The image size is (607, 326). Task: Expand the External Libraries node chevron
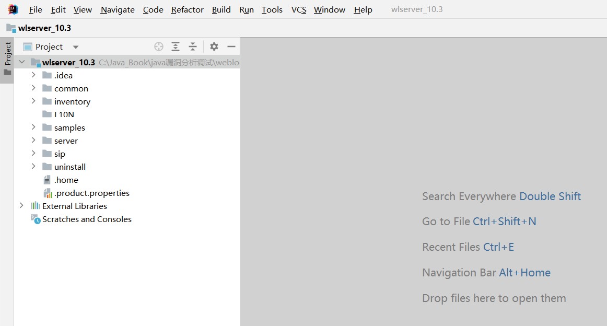point(21,206)
